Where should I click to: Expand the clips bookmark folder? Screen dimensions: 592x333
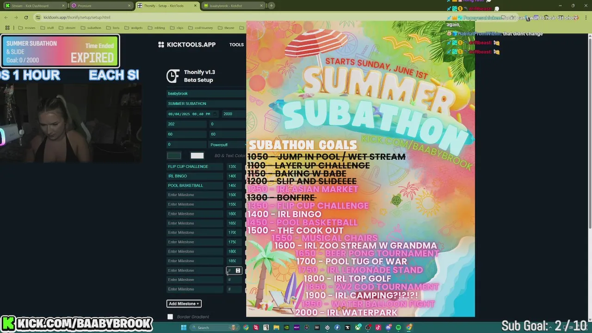click(177, 28)
